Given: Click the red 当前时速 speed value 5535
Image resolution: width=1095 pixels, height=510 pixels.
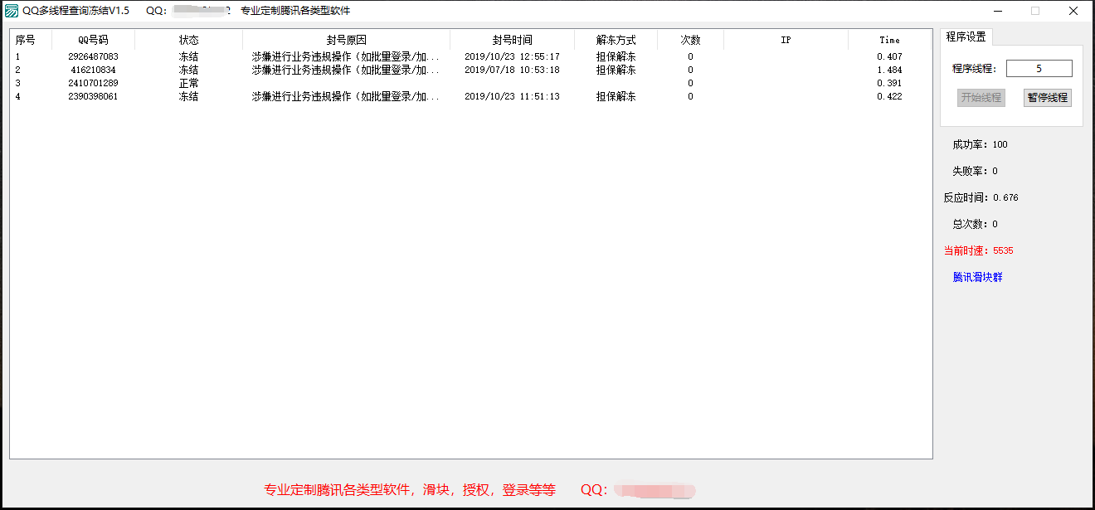Looking at the screenshot, I should 1001,250.
